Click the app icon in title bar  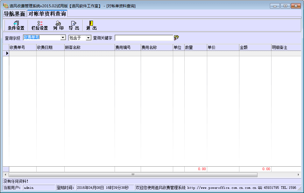(5, 6)
